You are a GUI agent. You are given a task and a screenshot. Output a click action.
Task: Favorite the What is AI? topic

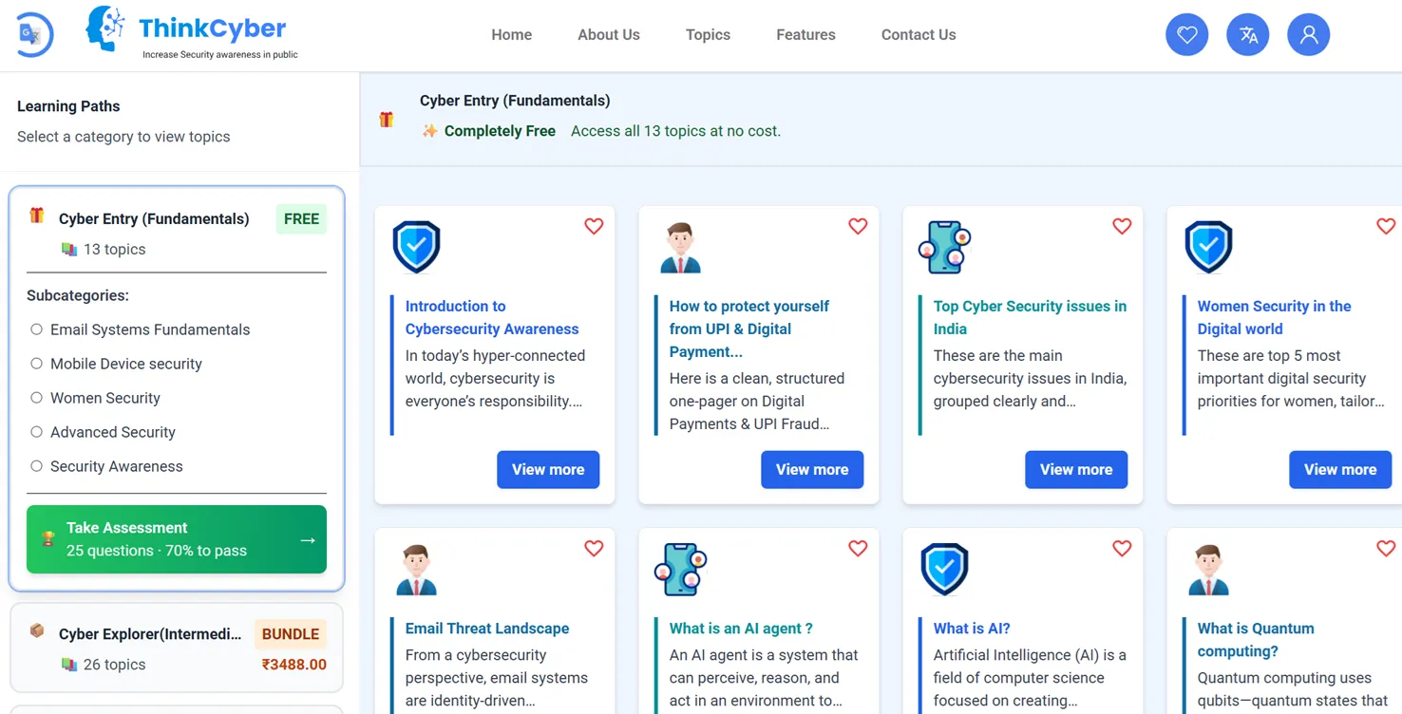point(1121,548)
